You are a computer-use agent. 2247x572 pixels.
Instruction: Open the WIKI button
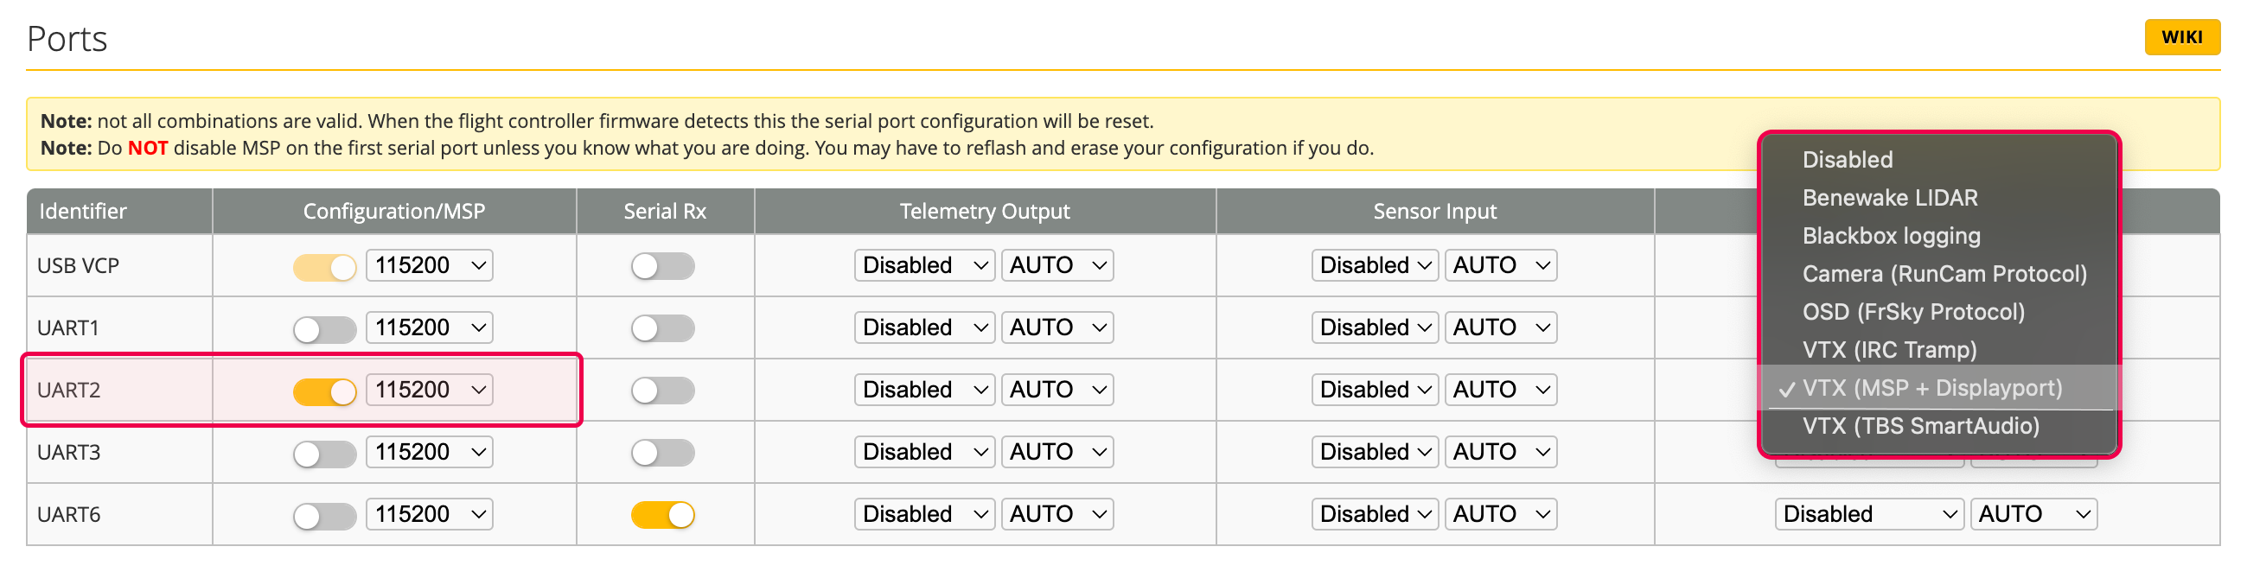[2180, 37]
